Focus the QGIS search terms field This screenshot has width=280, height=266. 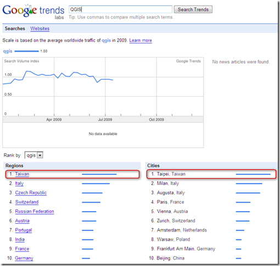(120, 9)
